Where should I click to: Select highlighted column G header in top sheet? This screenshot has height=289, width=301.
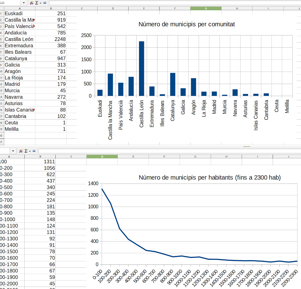206,8
